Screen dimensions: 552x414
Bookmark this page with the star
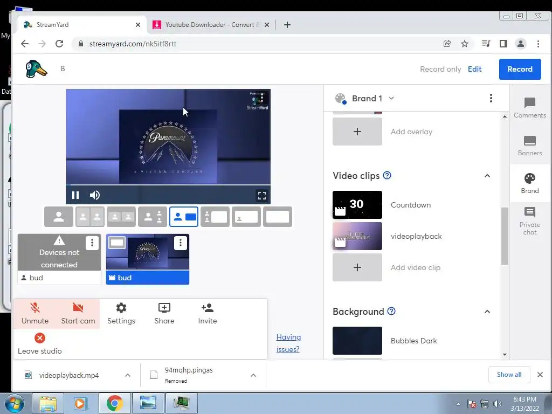pyautogui.click(x=465, y=44)
